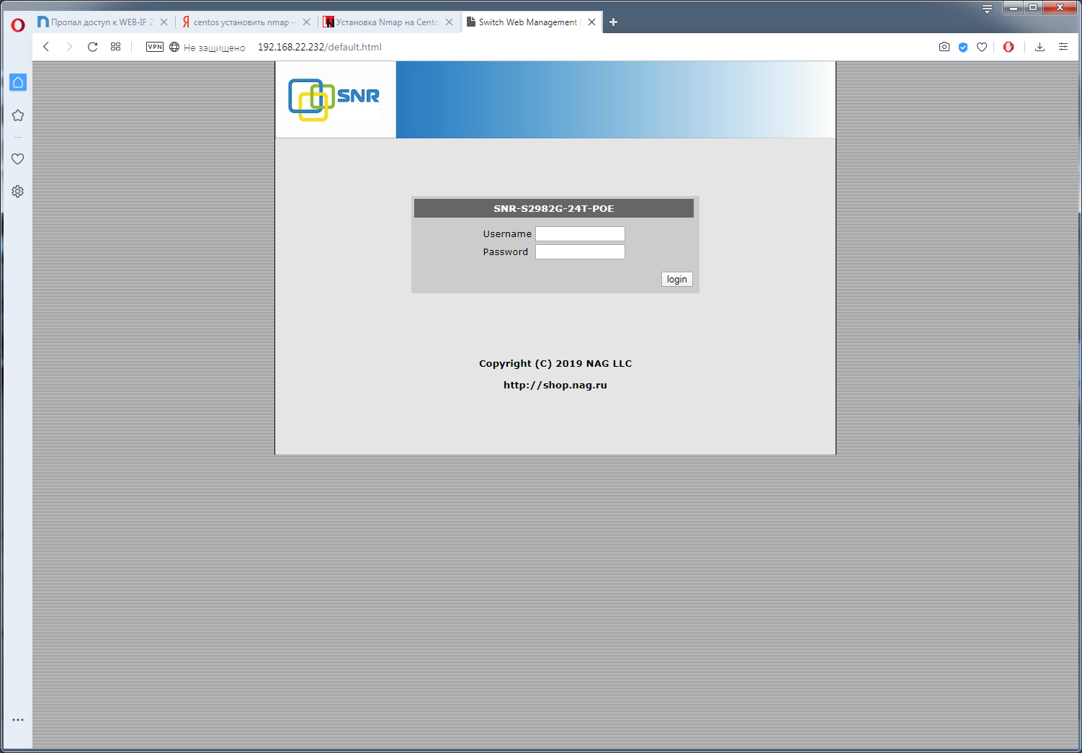Open sidebar personal news heart icon

tap(18, 159)
